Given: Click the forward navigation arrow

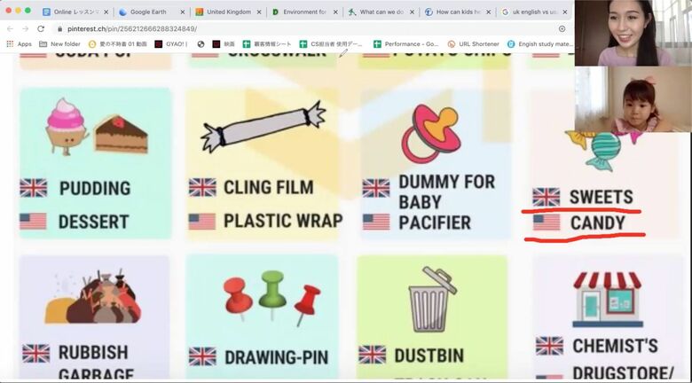Looking at the screenshot, I should [25, 28].
